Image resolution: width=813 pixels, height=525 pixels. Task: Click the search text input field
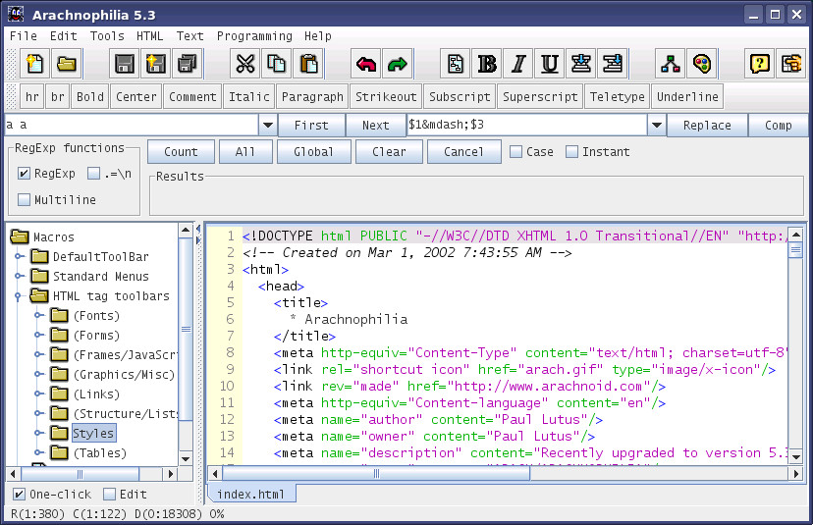[132, 125]
